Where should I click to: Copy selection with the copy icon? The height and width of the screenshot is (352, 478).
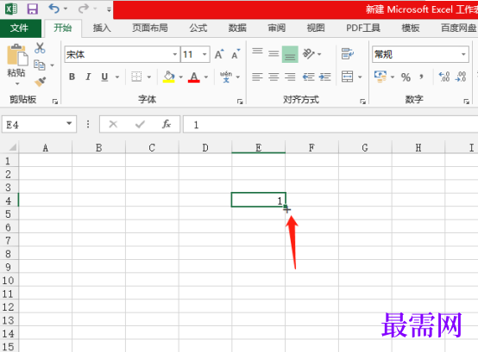[40, 65]
